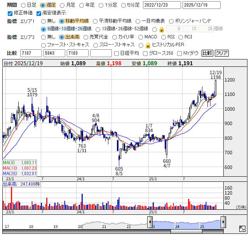Choose 9週線・13週線・26週線 moving average option

44,30
